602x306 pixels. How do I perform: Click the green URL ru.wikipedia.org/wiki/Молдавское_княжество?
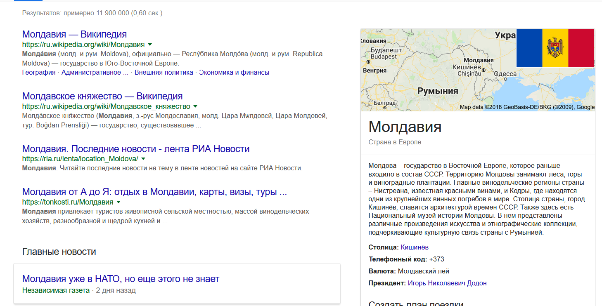tap(106, 106)
